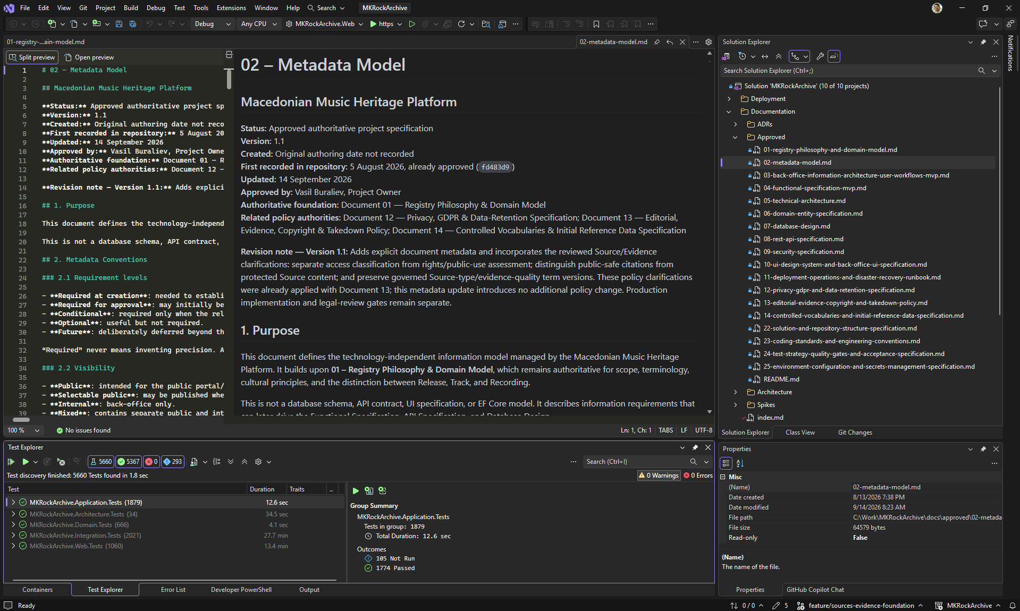This screenshot has height=611, width=1020.
Task: Expand the ADRs folder
Action: tap(736, 124)
